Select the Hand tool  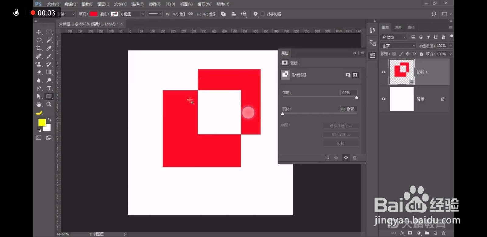click(39, 104)
